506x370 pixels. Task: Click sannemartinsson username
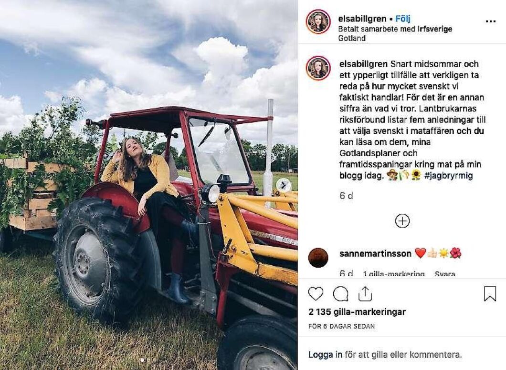pyautogui.click(x=375, y=254)
